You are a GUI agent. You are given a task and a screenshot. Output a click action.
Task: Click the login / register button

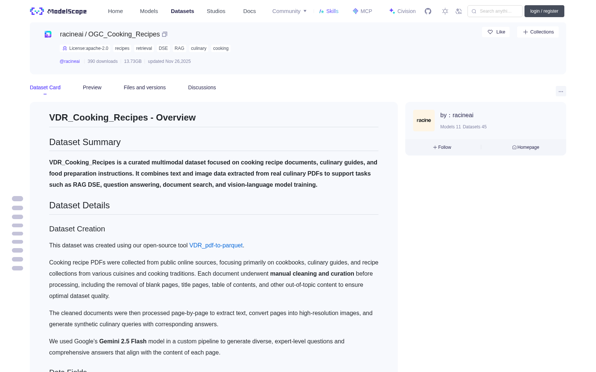544,11
